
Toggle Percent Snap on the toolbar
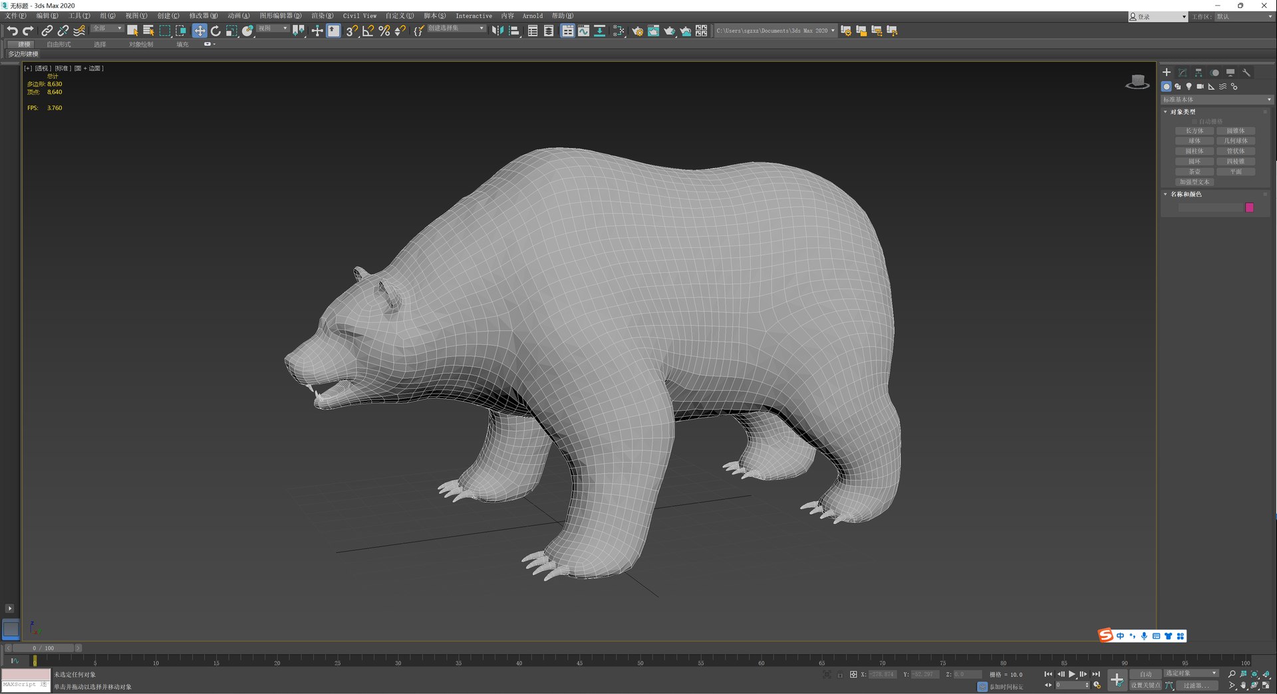tap(384, 31)
